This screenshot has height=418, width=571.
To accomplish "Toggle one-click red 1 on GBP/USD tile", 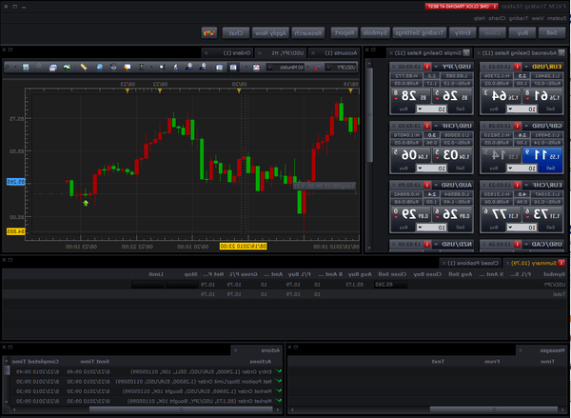I will tap(517, 126).
